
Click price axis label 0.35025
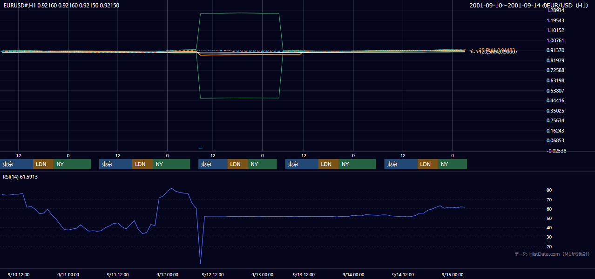(555, 111)
